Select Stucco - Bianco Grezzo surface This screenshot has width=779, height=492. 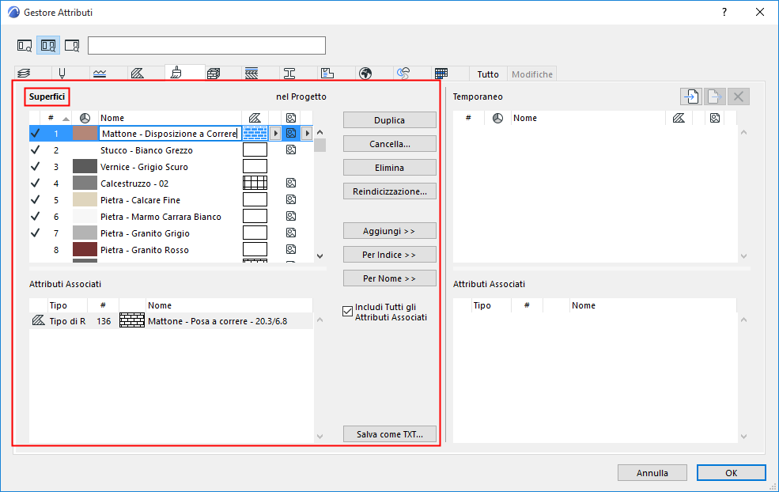click(171, 150)
